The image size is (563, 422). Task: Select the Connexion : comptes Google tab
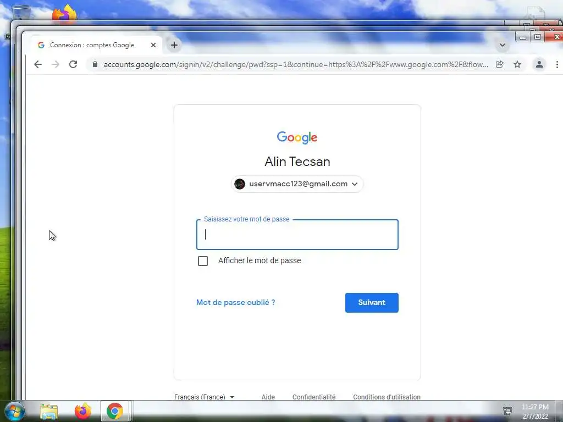[97, 45]
